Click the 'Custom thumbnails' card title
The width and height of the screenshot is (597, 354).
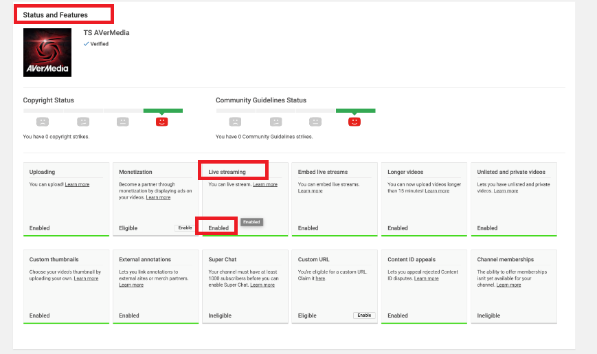tap(54, 260)
